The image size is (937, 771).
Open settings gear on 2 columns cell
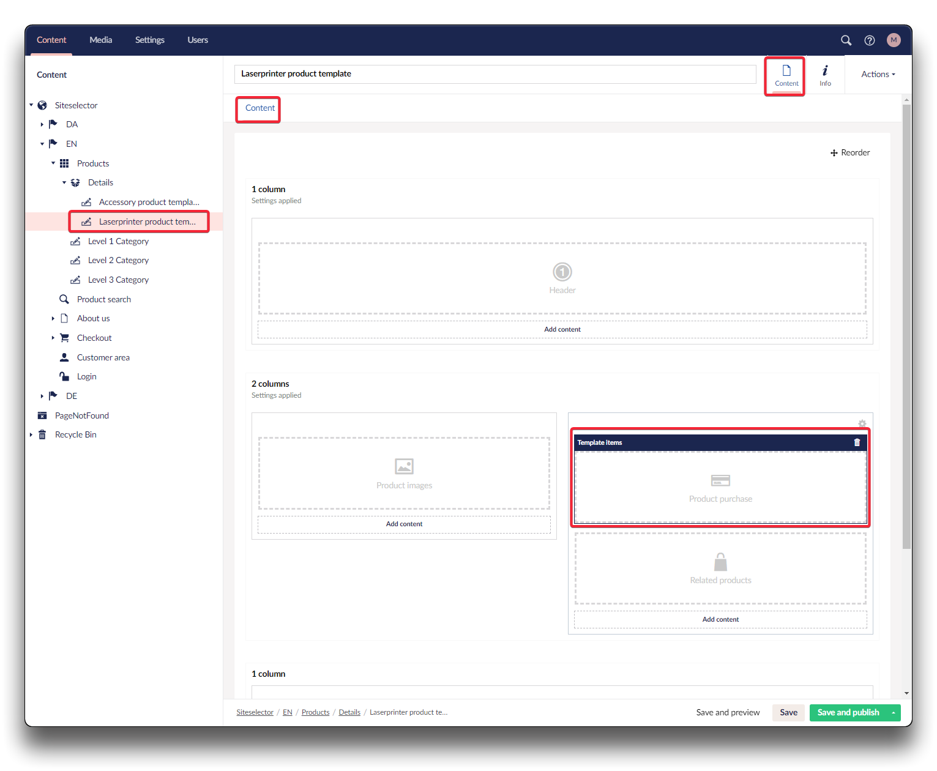(862, 423)
